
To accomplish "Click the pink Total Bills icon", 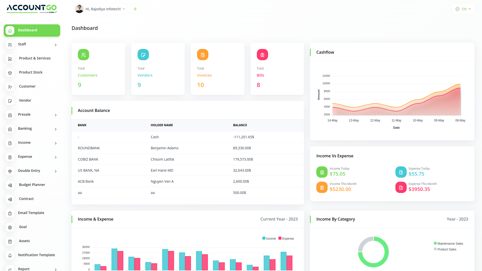I will click(262, 55).
